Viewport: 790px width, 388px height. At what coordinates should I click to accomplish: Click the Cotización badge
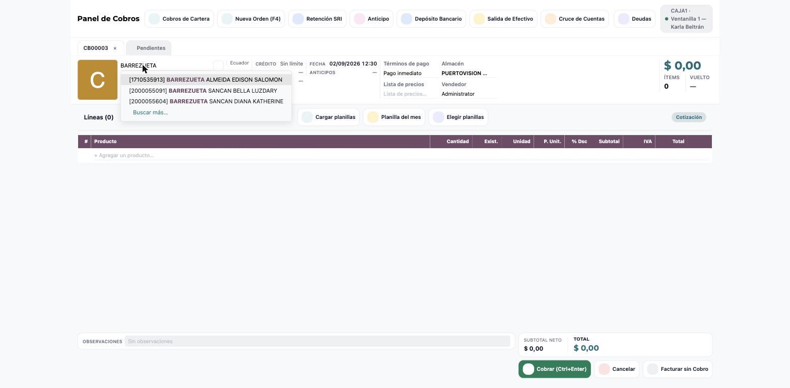click(x=689, y=117)
